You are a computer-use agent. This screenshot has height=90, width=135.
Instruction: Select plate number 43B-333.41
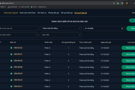[x=18, y=86]
